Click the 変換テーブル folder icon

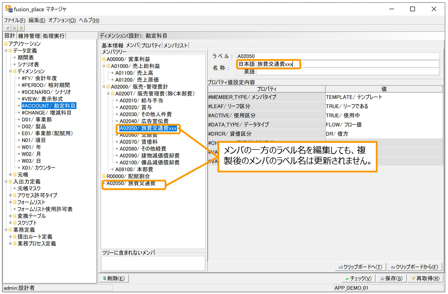click(15, 216)
